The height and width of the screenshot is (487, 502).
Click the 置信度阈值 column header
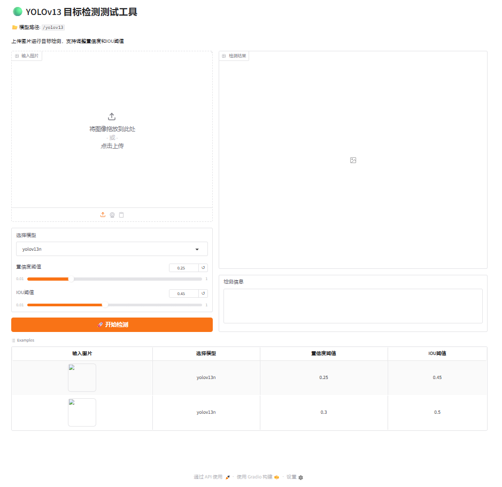coord(323,353)
